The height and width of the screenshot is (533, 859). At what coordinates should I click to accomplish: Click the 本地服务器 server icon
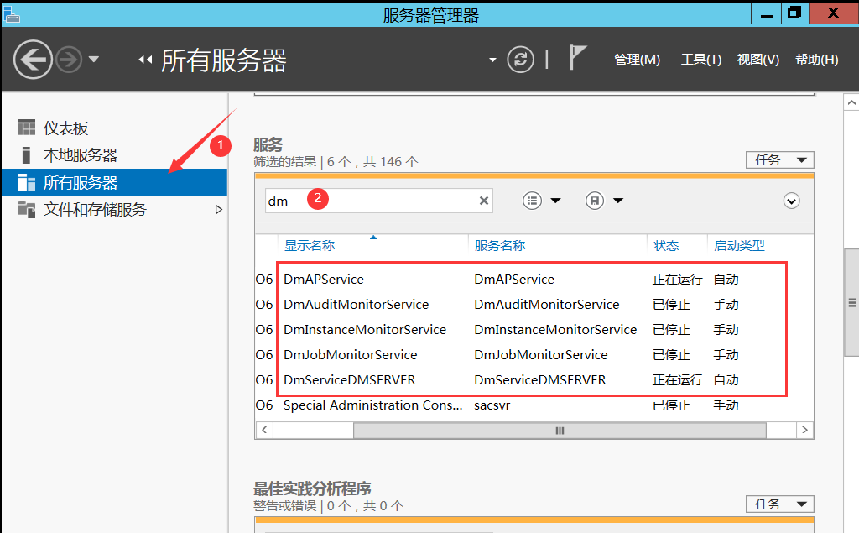(26, 155)
